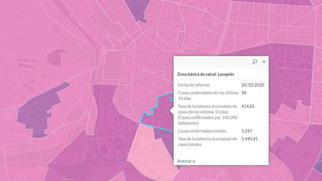
Task: Select the 14-day confirmed cases value 98
Action: point(244,93)
